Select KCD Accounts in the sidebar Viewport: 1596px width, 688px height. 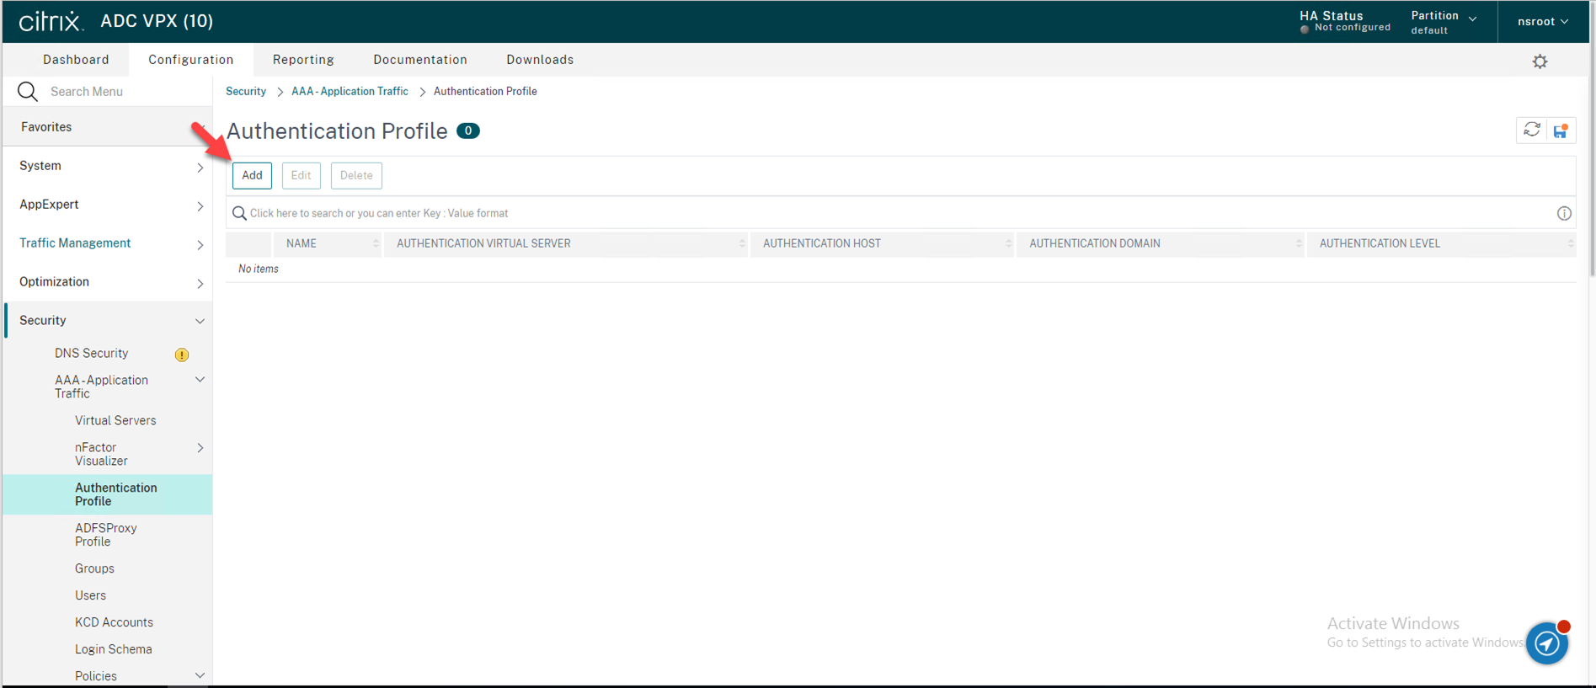pyautogui.click(x=114, y=622)
